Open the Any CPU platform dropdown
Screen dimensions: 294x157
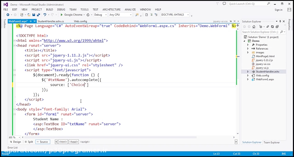131,15
